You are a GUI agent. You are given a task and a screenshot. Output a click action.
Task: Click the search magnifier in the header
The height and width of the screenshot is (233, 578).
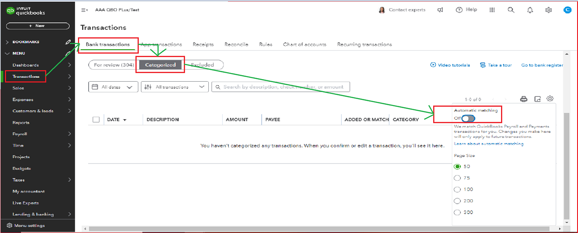click(511, 10)
